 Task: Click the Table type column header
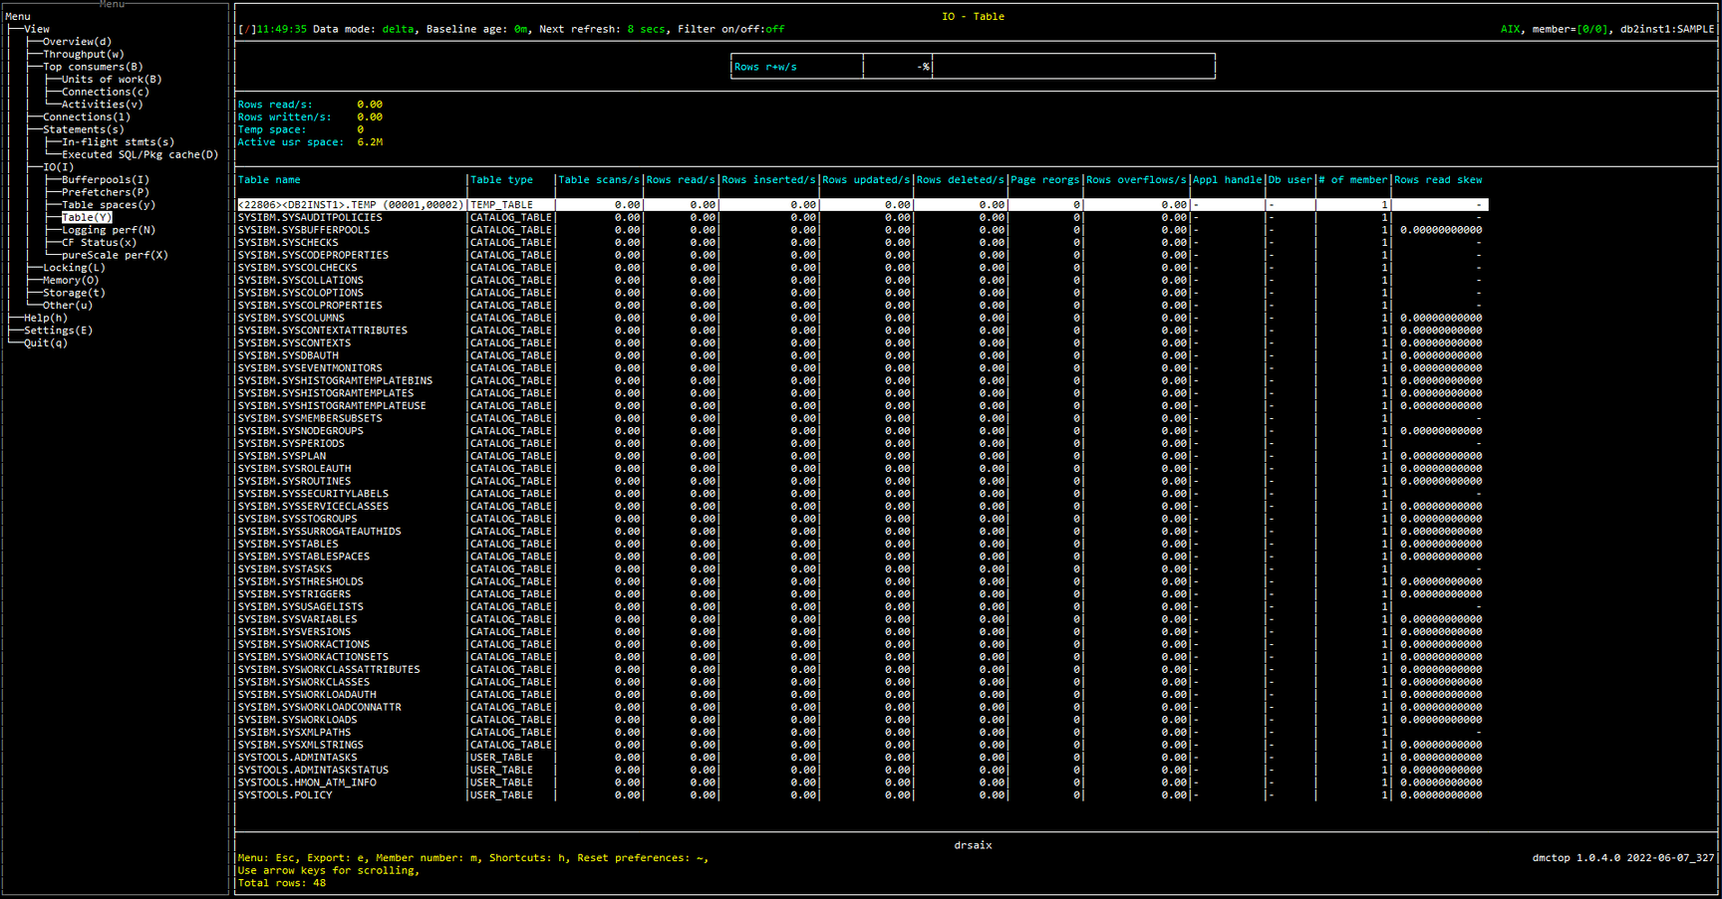[x=501, y=180]
